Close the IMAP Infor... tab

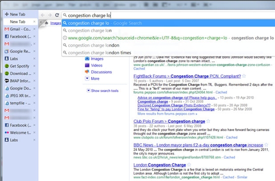click(34, 81)
